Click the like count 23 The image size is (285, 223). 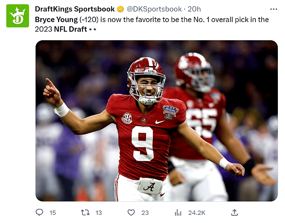145,213
